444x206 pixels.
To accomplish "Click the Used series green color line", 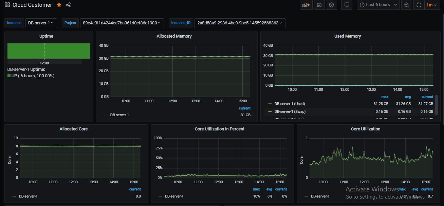I will [270, 104].
